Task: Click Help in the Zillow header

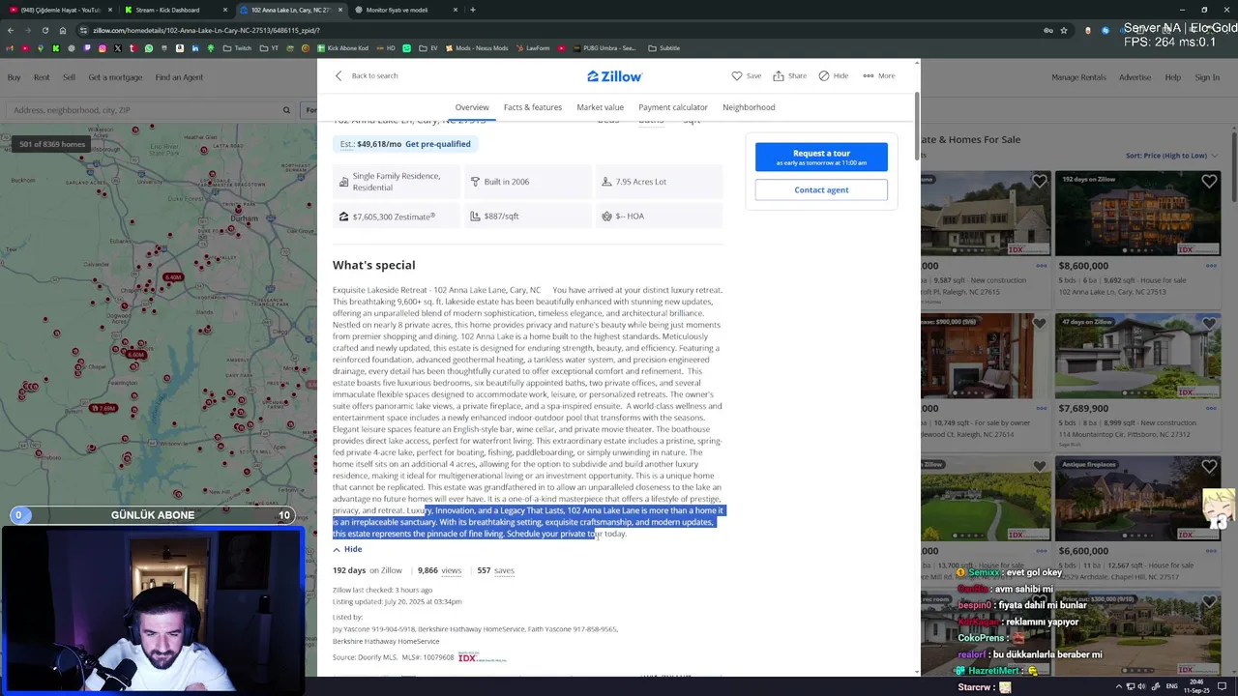Action: coord(1172,77)
